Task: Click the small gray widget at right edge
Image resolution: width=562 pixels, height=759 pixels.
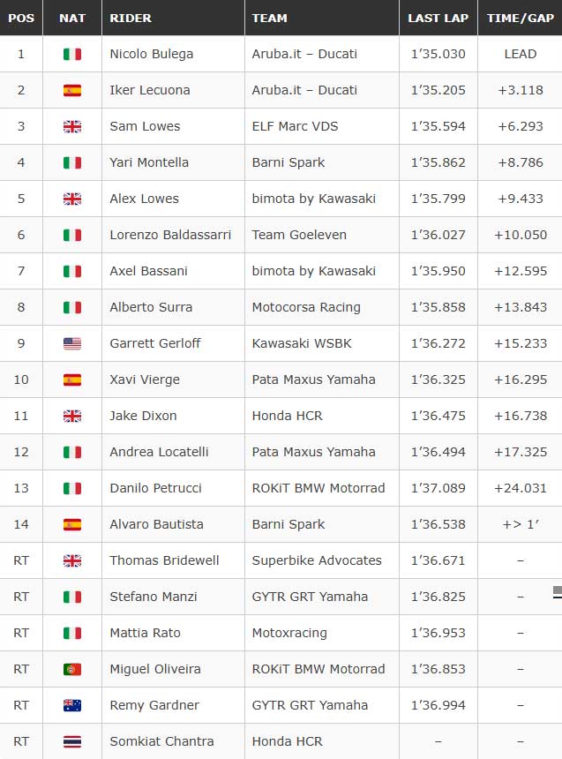Action: (558, 592)
